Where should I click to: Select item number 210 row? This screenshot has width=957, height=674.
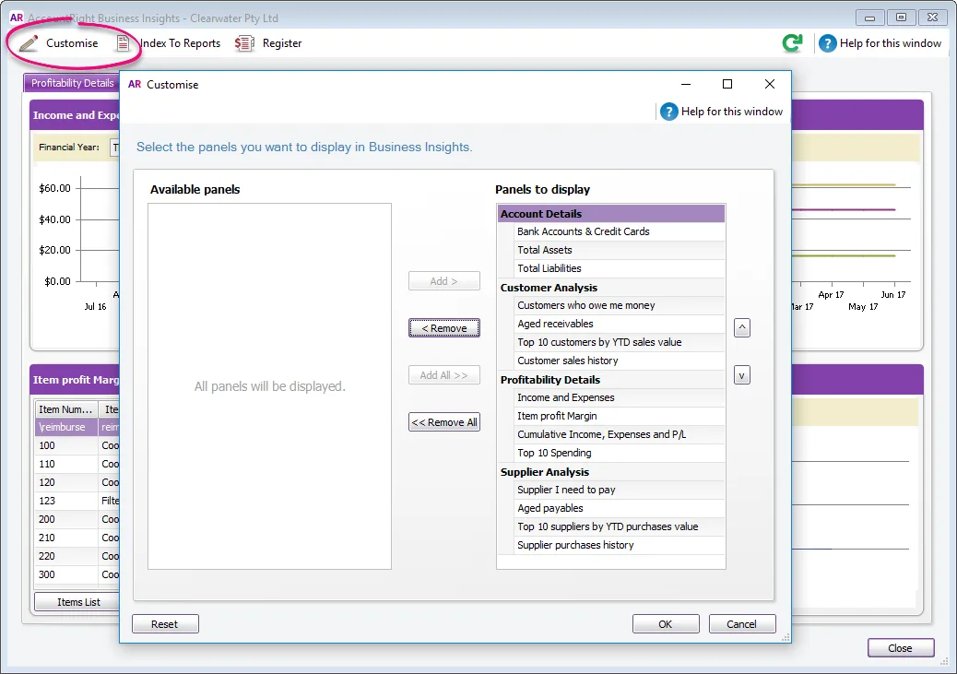(x=77, y=538)
